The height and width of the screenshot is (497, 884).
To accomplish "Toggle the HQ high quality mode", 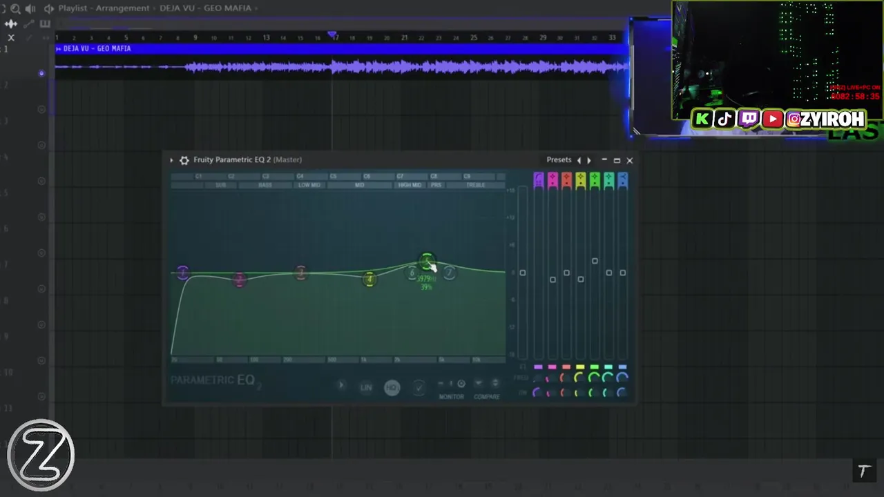I will pyautogui.click(x=392, y=387).
